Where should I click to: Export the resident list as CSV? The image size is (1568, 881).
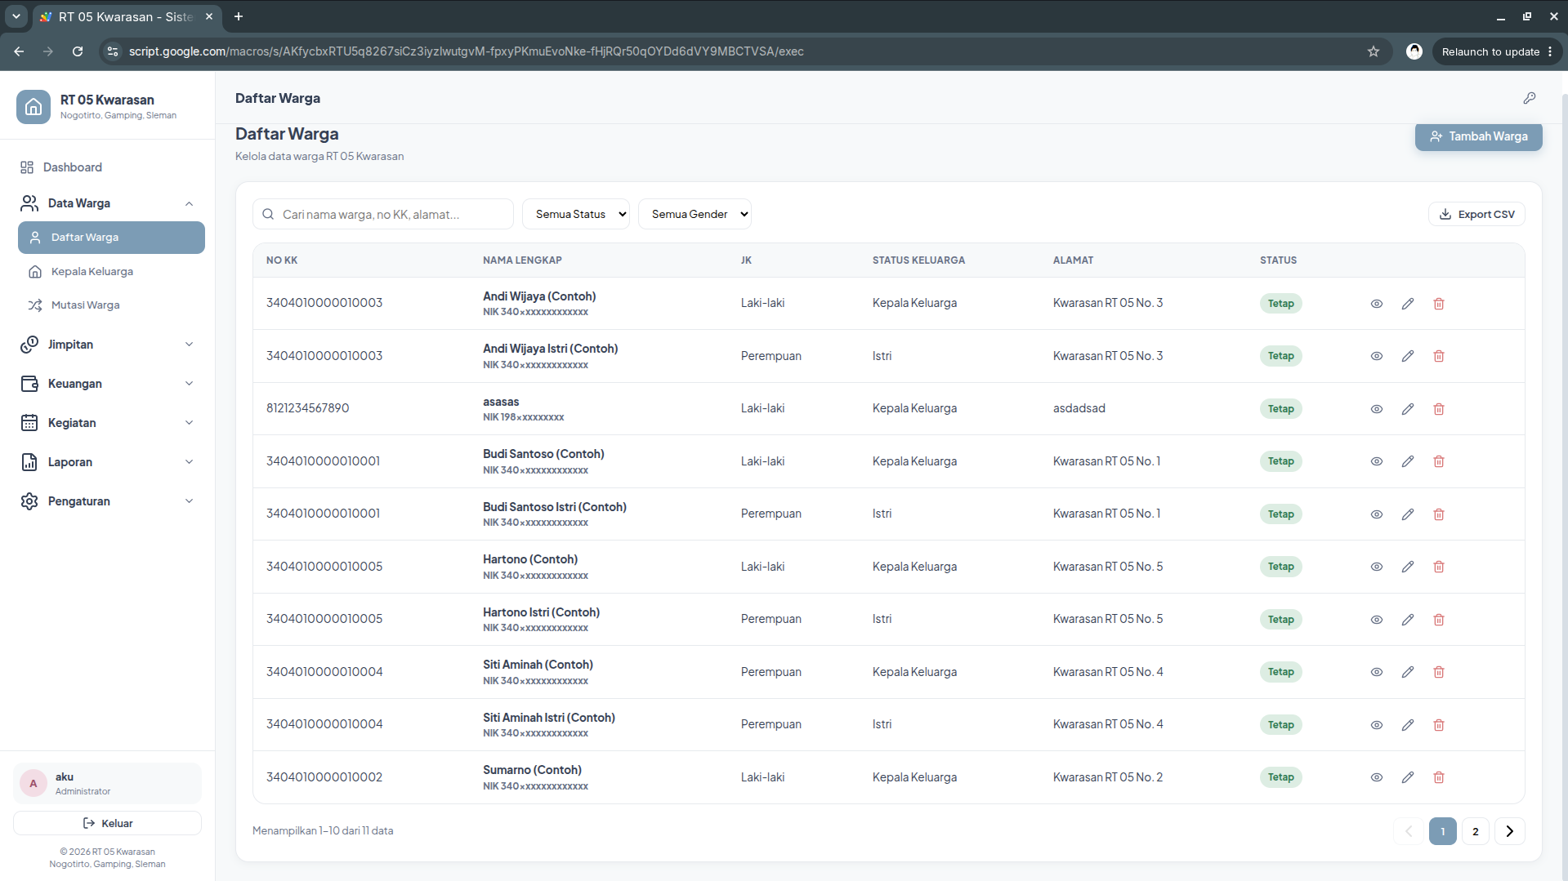[x=1476, y=214]
